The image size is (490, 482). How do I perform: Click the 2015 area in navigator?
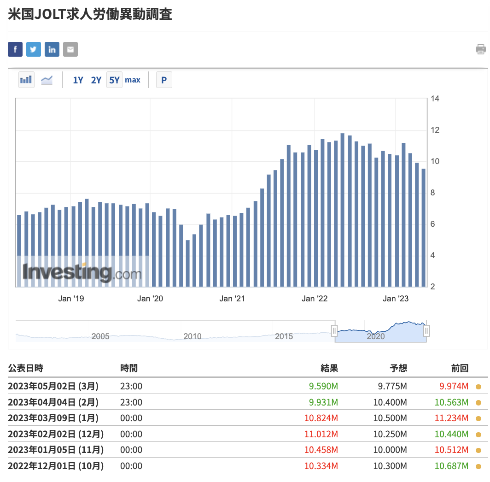(x=284, y=336)
